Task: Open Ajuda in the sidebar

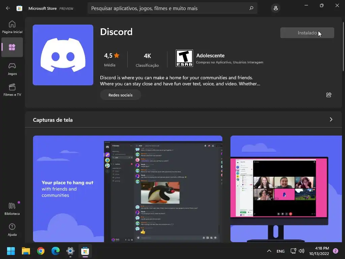Action: (12, 230)
